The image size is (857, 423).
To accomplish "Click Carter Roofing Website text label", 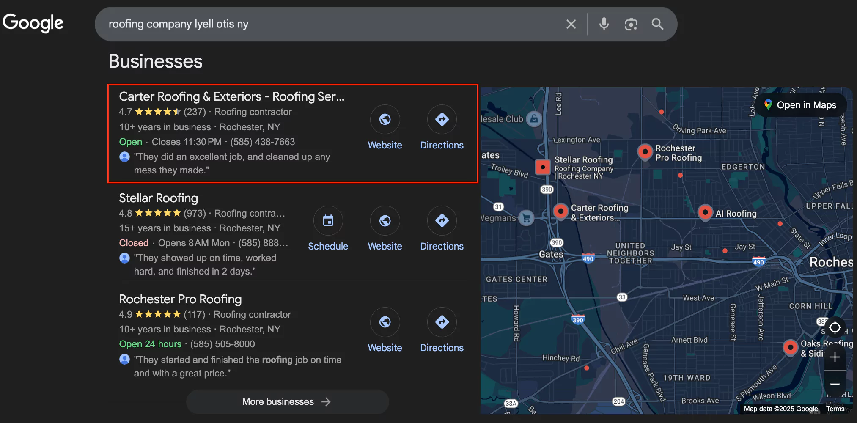I will click(x=385, y=145).
